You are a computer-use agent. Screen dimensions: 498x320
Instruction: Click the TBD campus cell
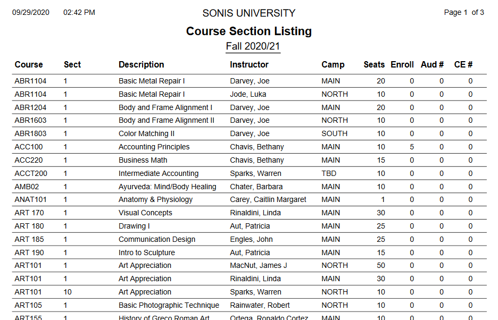pos(329,173)
